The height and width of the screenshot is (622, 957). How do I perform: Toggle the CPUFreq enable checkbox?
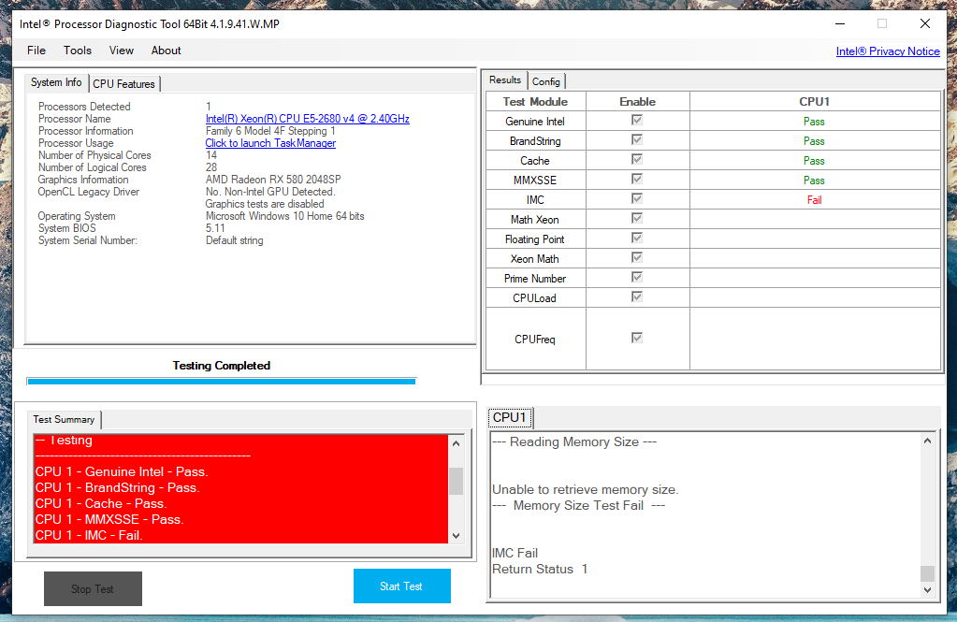(x=636, y=338)
